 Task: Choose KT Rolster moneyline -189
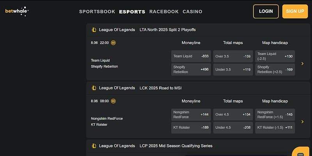point(191,128)
